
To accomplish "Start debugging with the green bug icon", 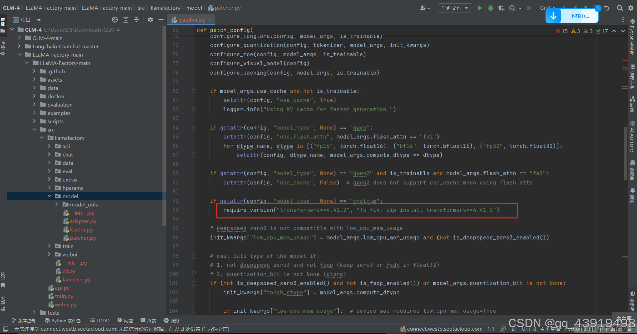I will (491, 8).
